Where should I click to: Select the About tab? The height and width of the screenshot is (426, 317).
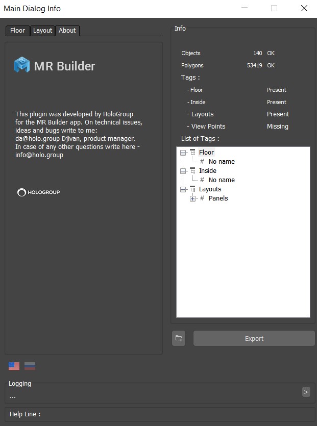67,31
